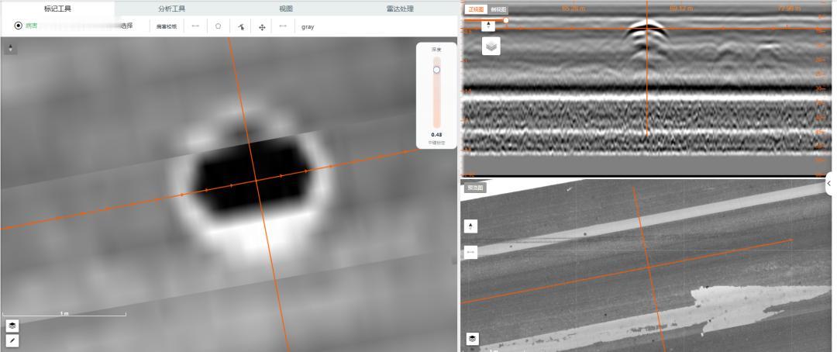Switch to the 侧视图 radar view
Image resolution: width=837 pixels, height=352 pixels.
pos(498,9)
